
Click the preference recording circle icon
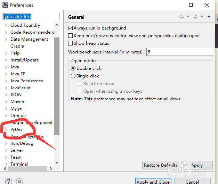pyautogui.click(x=19, y=181)
